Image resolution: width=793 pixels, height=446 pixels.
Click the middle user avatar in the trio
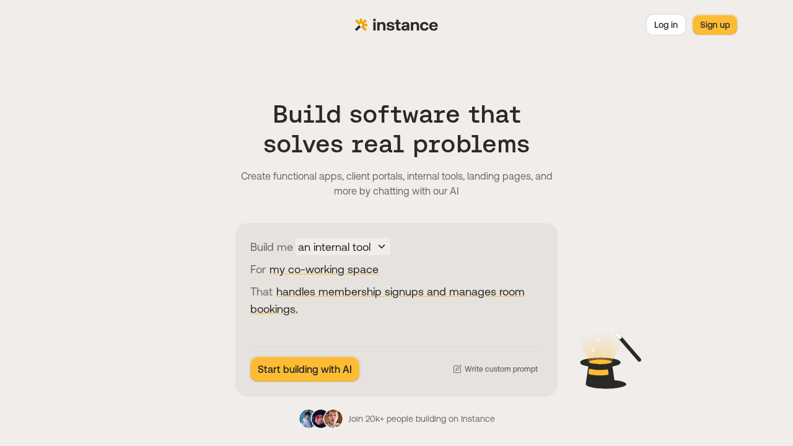click(x=321, y=418)
